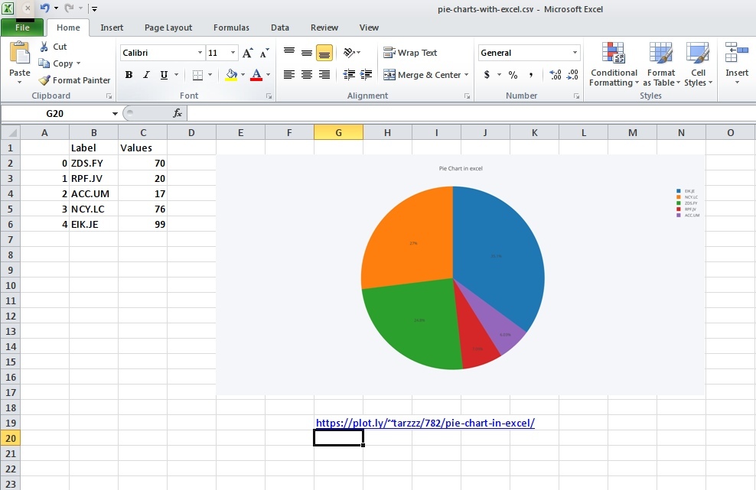756x490 pixels.
Task: Open Cell Styles gallery
Action: (698, 64)
